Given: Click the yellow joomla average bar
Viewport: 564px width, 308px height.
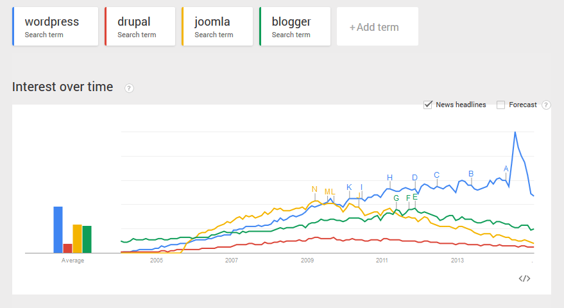Looking at the screenshot, I should pos(78,239).
